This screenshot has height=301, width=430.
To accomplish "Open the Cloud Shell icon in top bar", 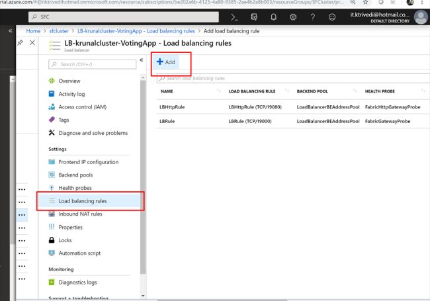I will 234,17.
